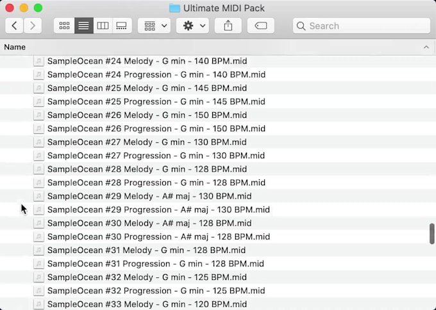Open the gear action menu

point(193,26)
